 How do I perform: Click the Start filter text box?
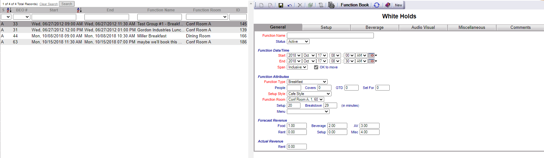[x=54, y=17]
